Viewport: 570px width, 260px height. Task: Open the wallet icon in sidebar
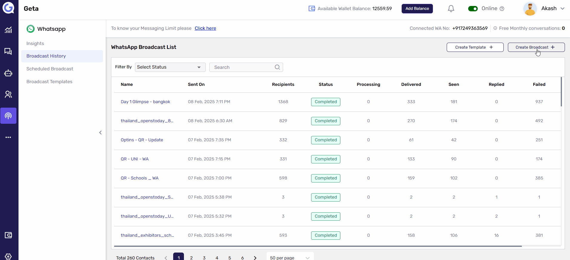point(8,235)
